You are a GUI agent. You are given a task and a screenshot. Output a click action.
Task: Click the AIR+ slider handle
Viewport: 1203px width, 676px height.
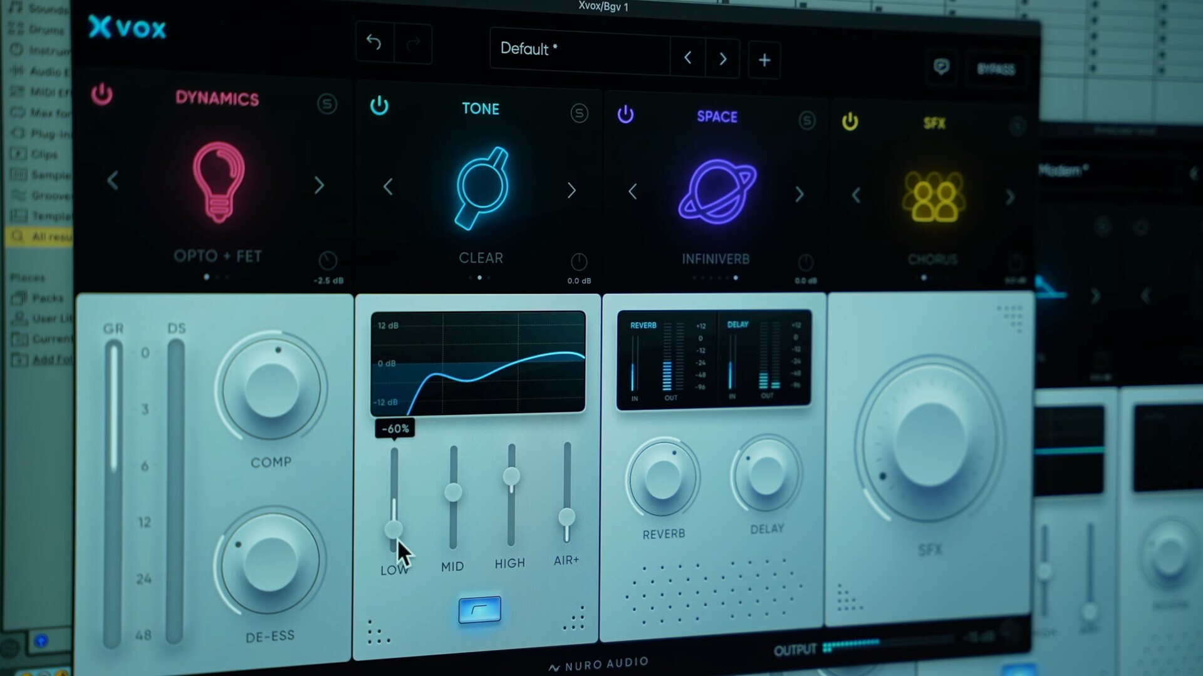[x=566, y=517]
